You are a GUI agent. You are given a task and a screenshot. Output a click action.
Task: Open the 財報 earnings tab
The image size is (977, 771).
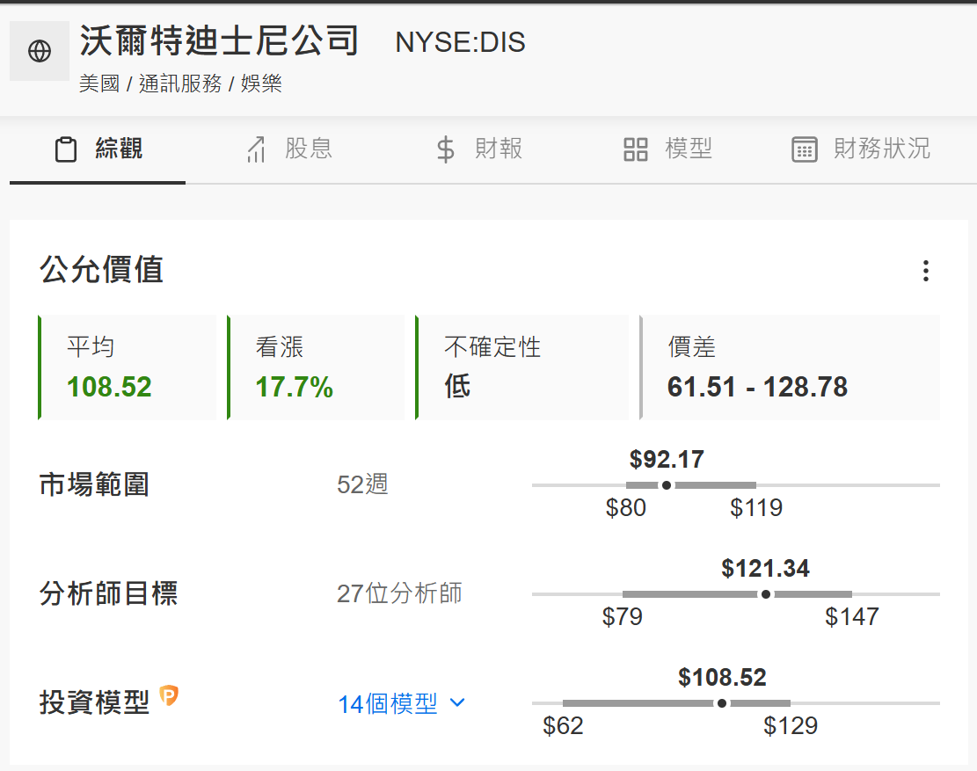pos(479,149)
